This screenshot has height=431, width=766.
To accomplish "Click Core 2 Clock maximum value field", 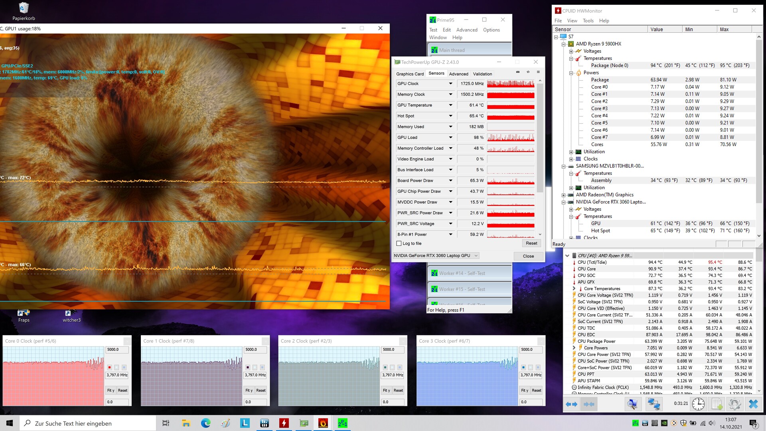I will click(x=393, y=350).
